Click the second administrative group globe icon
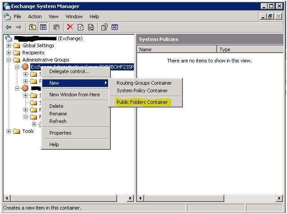 [x=25, y=88]
